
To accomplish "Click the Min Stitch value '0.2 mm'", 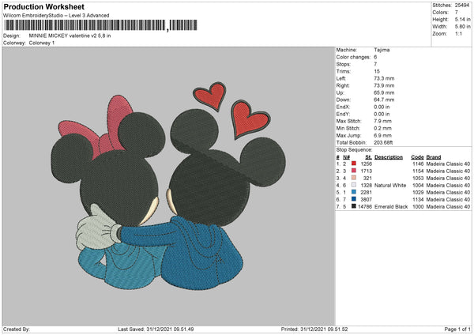I will (x=382, y=128).
